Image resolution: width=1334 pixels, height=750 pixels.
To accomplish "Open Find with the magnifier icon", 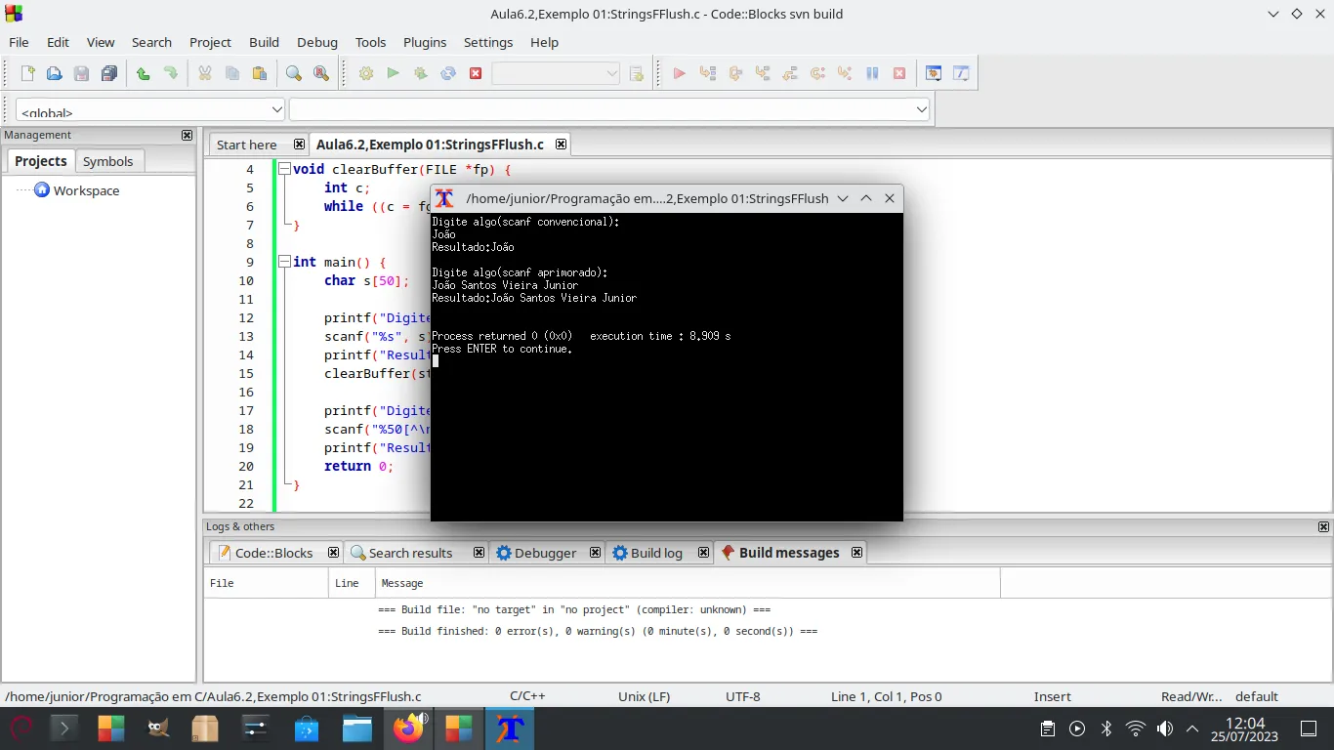I will coord(293,73).
